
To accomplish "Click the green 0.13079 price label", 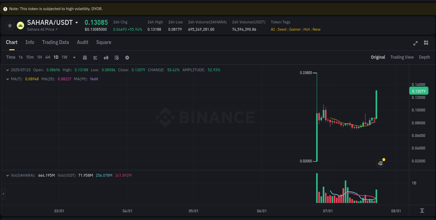I will (418, 91).
